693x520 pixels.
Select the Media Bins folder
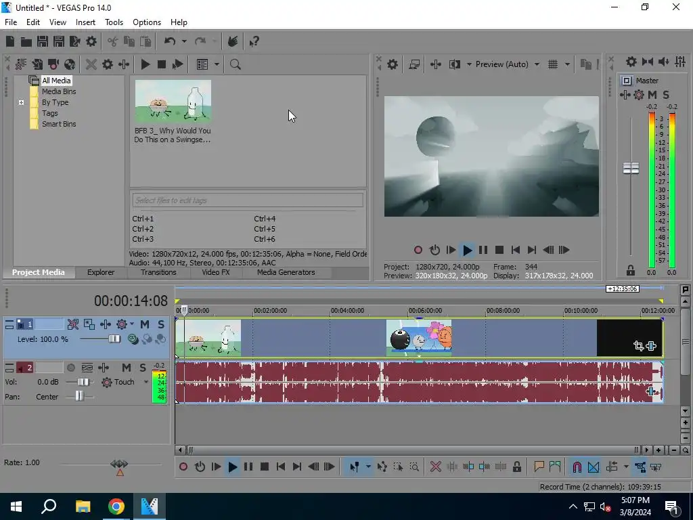click(59, 91)
